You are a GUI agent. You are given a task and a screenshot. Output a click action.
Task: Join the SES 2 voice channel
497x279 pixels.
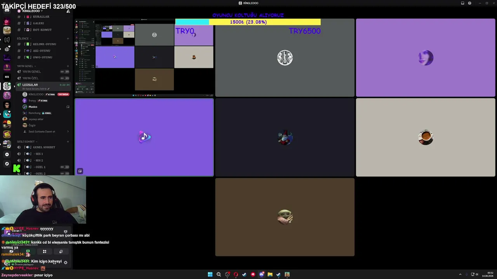[43, 160]
